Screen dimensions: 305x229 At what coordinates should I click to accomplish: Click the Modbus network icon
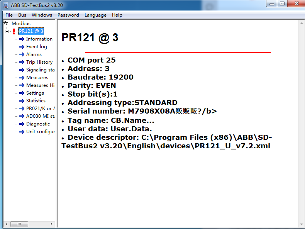(x=6, y=23)
